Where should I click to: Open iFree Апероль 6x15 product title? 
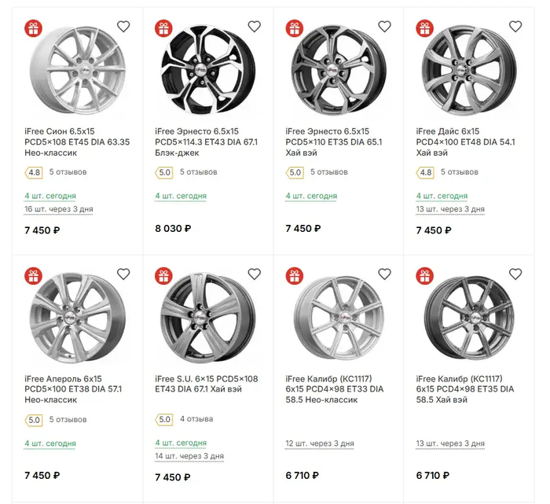[x=73, y=388]
